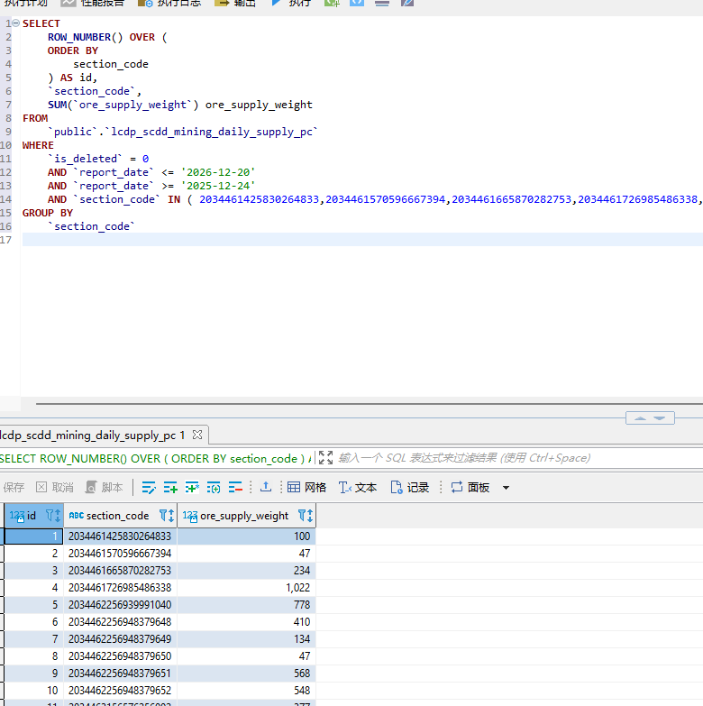Click the export upload arrow icon
703x706 pixels.
[x=266, y=487]
